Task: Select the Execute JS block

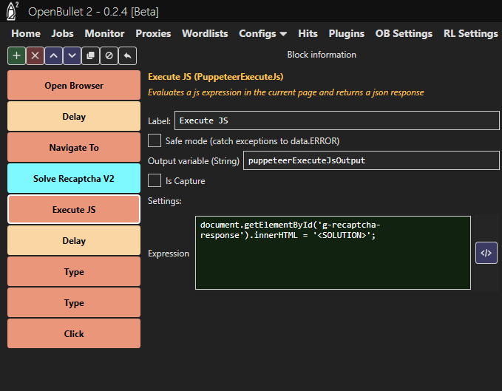Action: (74, 210)
